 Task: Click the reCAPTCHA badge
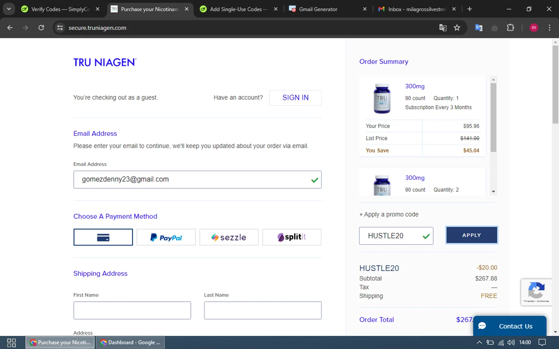point(536,292)
